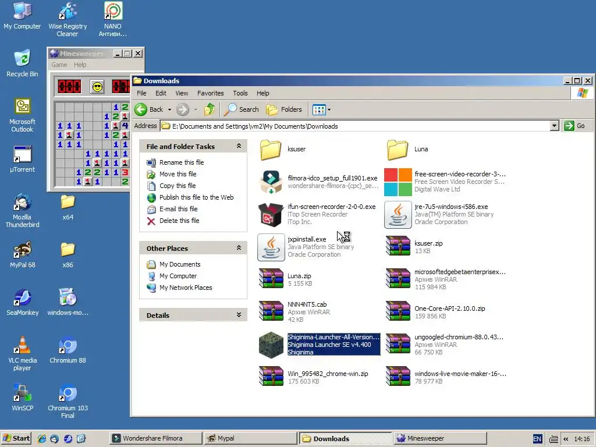
Task: Select the WinSCP desktop shortcut
Action: (x=22, y=397)
